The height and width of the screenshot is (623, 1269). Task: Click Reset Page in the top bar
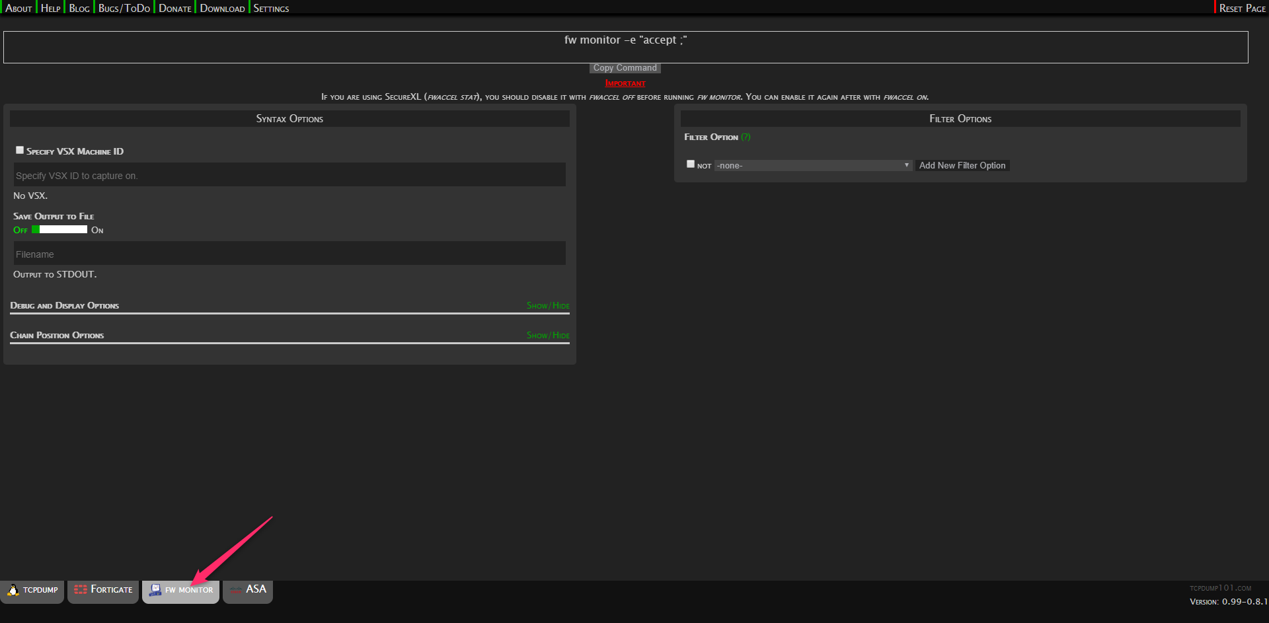(1242, 8)
